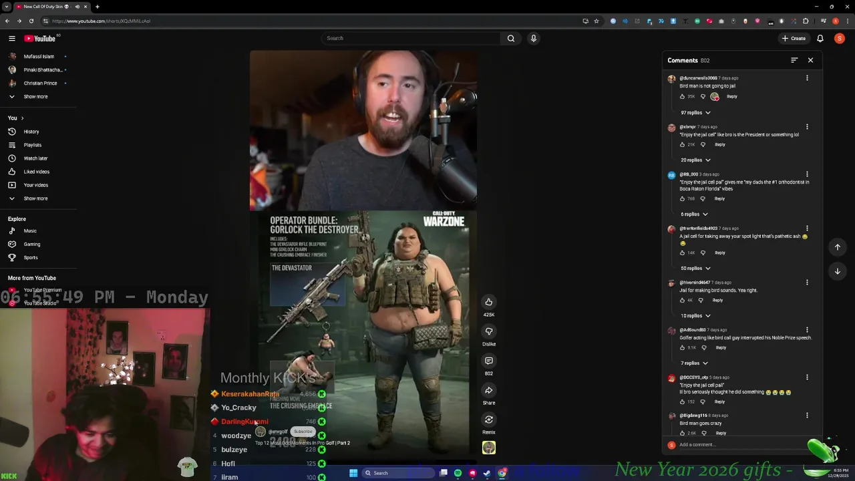Dislike the Short with thumbs down
Viewport: 855px width, 481px height.
[489, 331]
